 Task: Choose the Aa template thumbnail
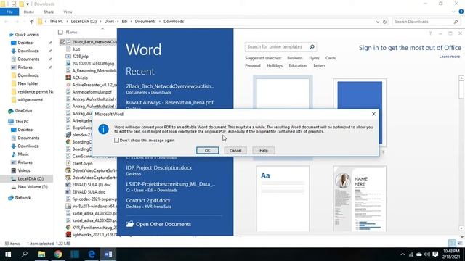(x=283, y=199)
